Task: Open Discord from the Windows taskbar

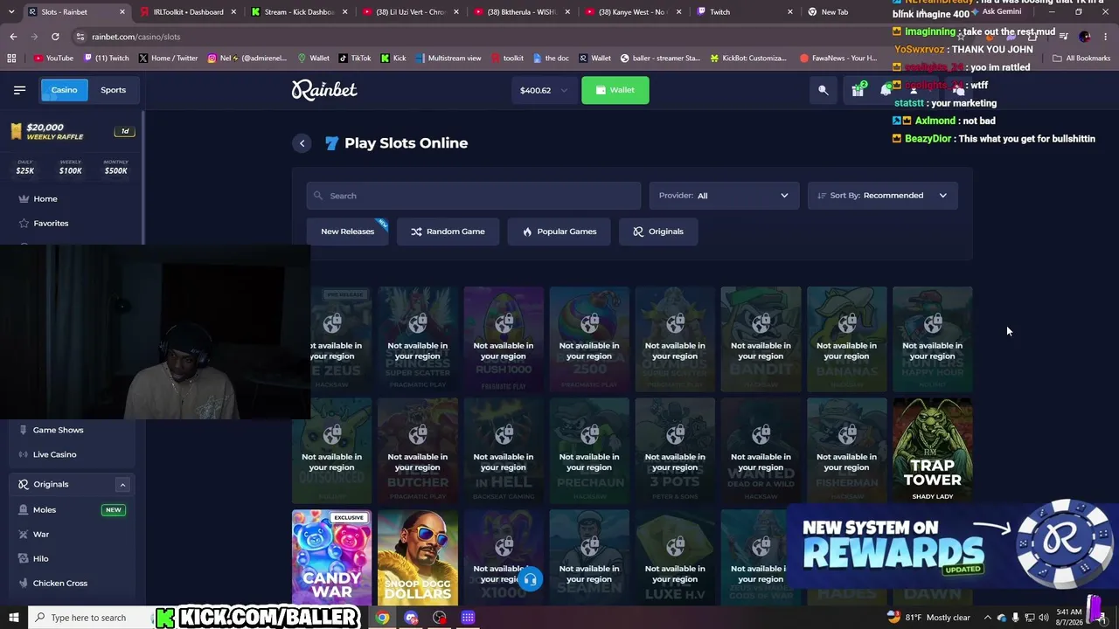Action: [x=411, y=618]
